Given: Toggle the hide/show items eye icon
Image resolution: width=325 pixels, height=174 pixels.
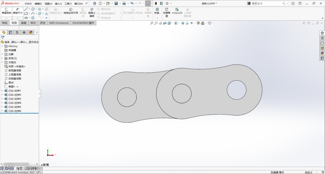Looking at the screenshot, I should [x=191, y=23].
